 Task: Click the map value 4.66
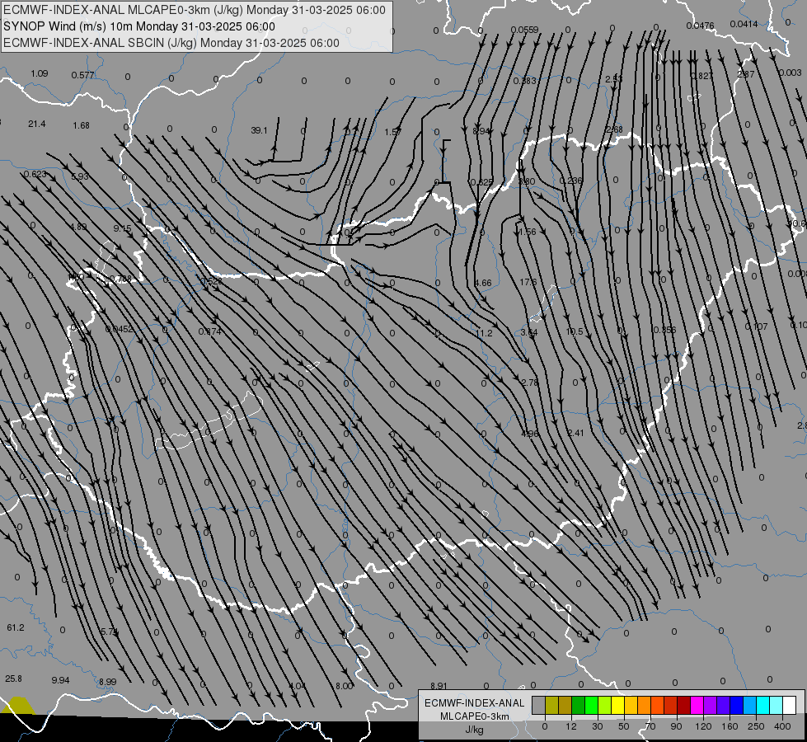tap(483, 284)
